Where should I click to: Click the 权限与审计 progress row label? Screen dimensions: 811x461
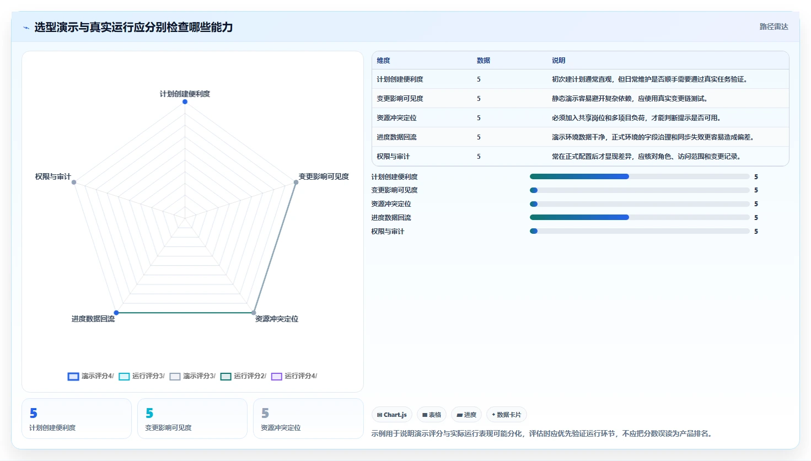(x=388, y=232)
